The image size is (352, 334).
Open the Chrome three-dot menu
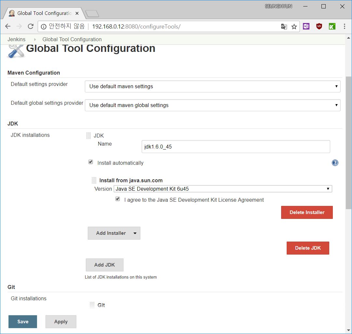pyautogui.click(x=345, y=26)
